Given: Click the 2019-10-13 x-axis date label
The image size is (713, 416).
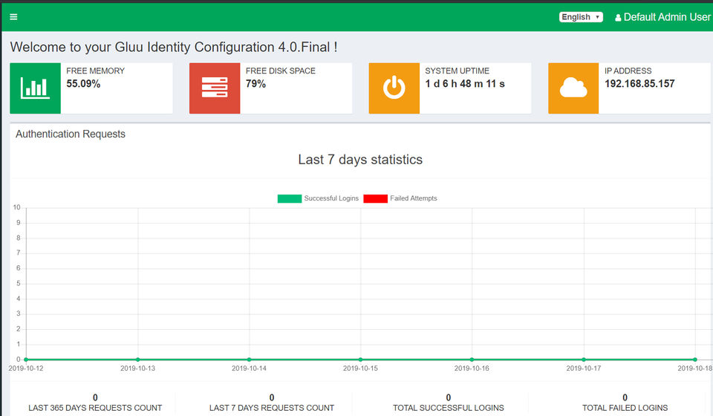Looking at the screenshot, I should [x=138, y=368].
